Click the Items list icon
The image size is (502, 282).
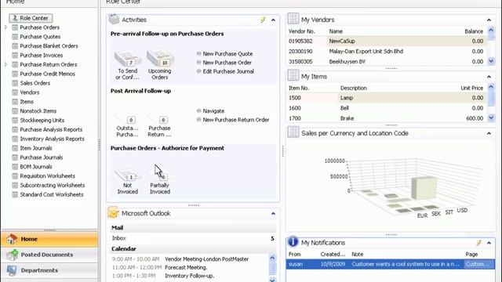click(15, 101)
